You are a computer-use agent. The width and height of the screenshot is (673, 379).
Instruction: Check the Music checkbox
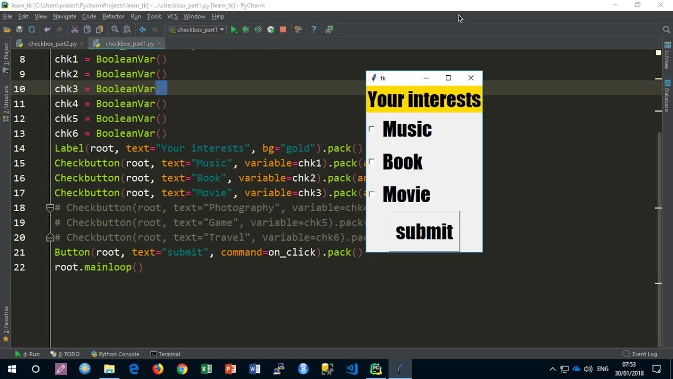372,129
